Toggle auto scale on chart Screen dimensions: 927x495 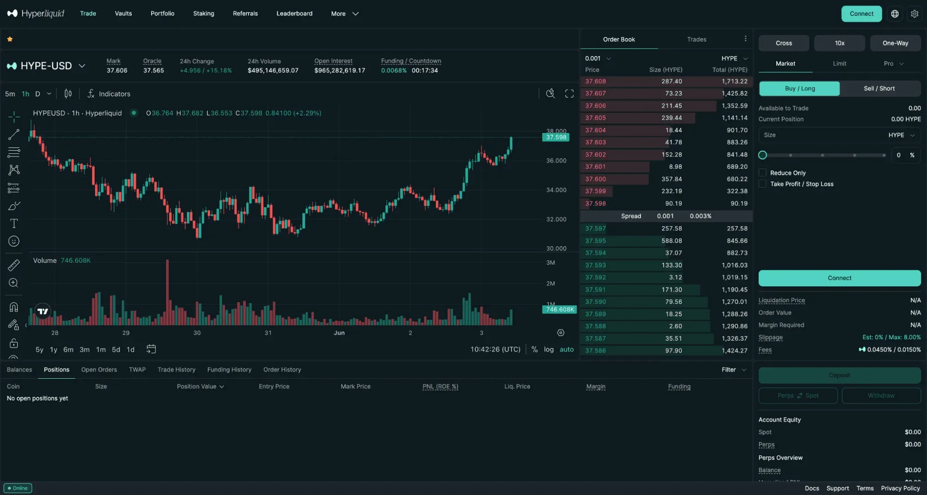click(567, 349)
